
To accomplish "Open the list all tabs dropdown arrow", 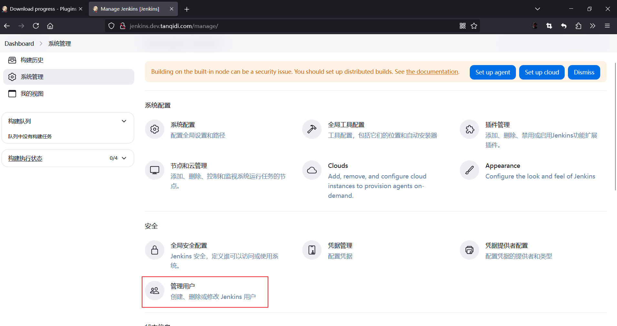I will point(538,9).
